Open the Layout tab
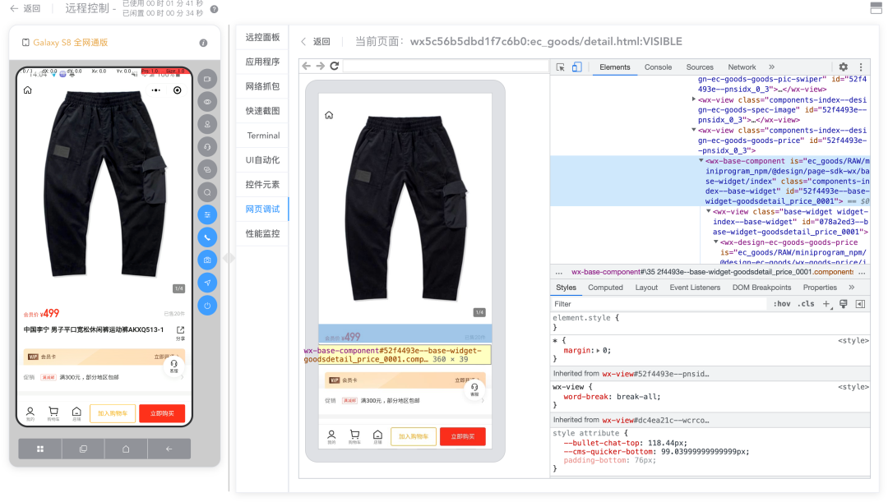This screenshot has width=888, height=502. tap(646, 288)
